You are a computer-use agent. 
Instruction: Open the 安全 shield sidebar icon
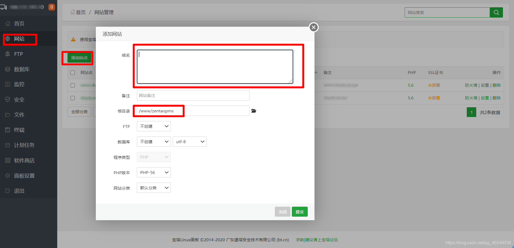8,99
